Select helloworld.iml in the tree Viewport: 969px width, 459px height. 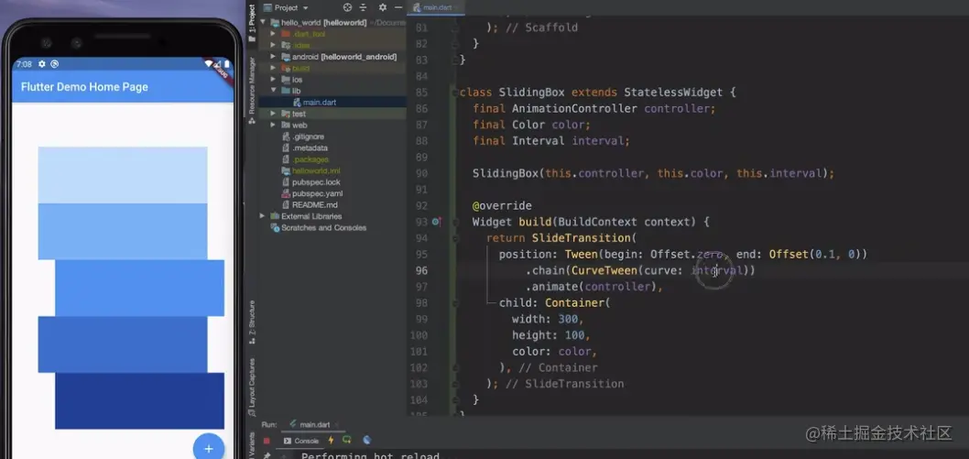click(x=316, y=170)
